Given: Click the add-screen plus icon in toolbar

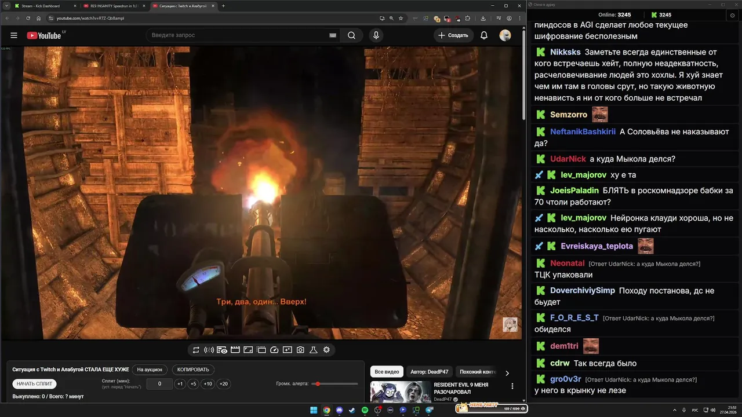Looking at the screenshot, I should point(288,350).
